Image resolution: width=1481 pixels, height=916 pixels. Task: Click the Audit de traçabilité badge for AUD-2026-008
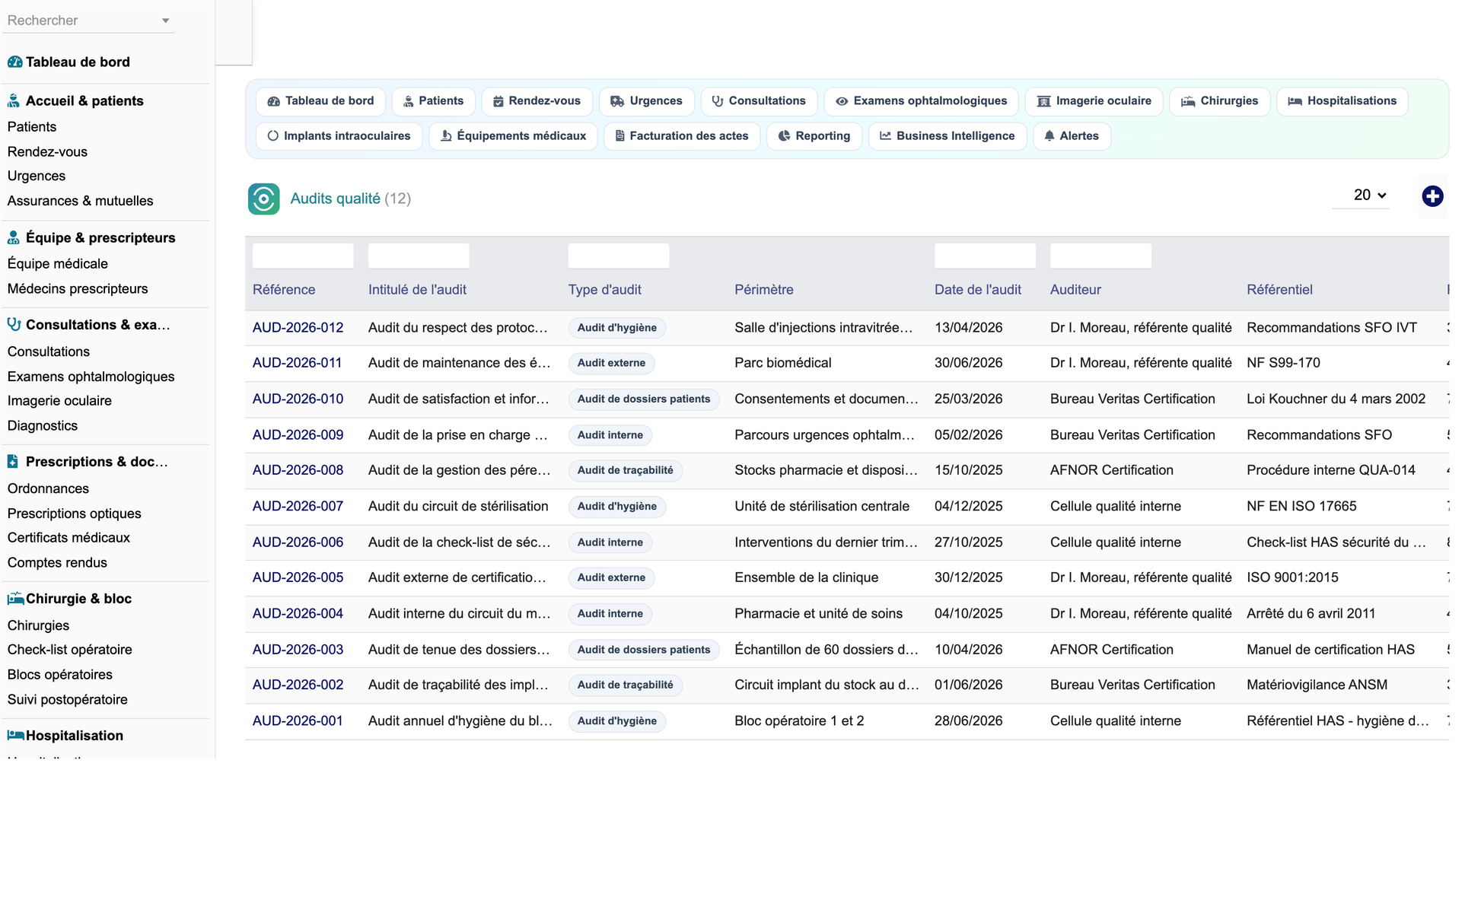coord(625,471)
